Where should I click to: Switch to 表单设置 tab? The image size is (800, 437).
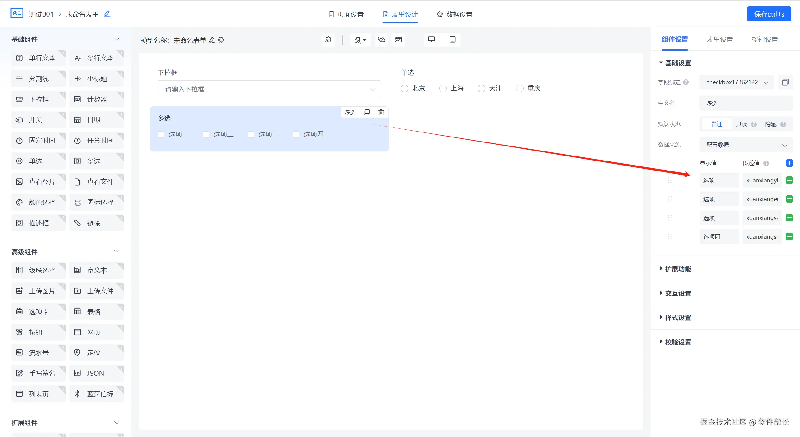(x=720, y=39)
